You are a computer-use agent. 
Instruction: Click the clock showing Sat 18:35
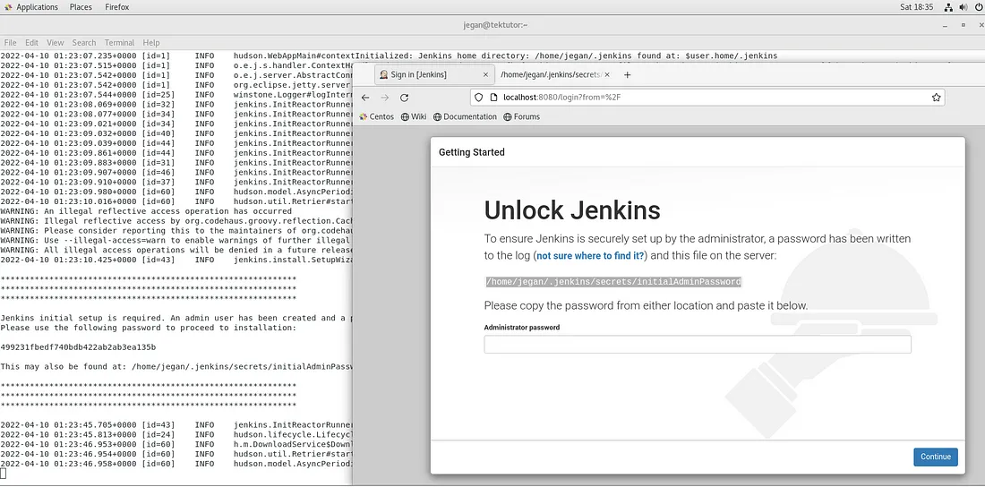pos(917,7)
